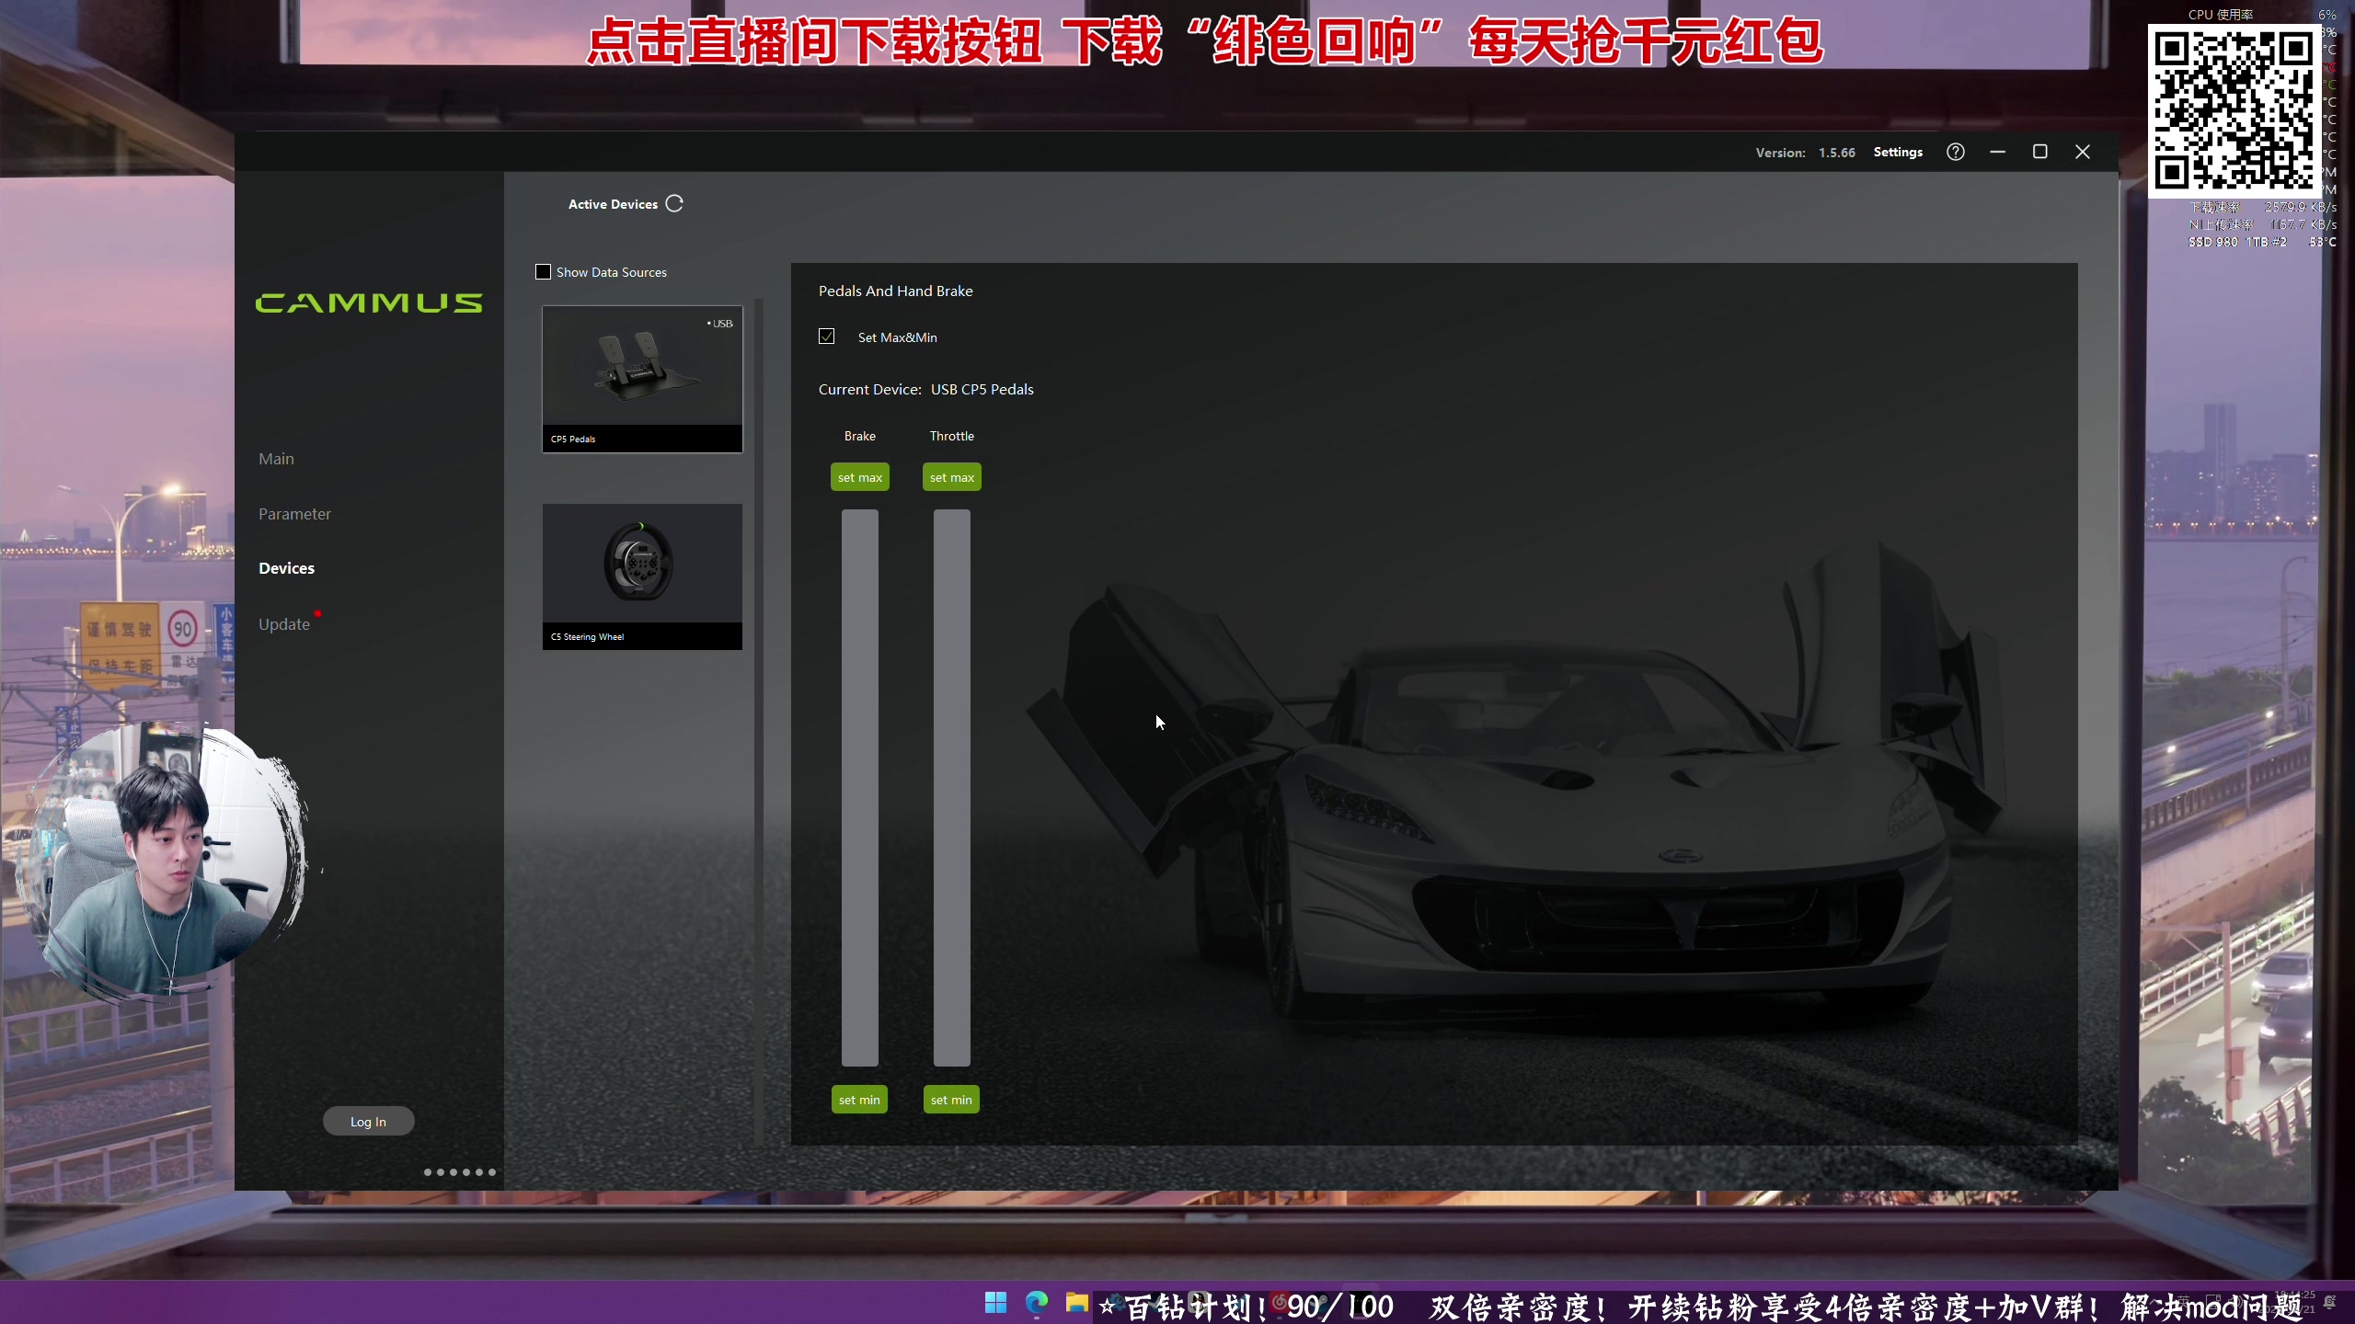Click the device list scrollbar
Image resolution: width=2355 pixels, height=1324 pixels.
[x=759, y=722]
